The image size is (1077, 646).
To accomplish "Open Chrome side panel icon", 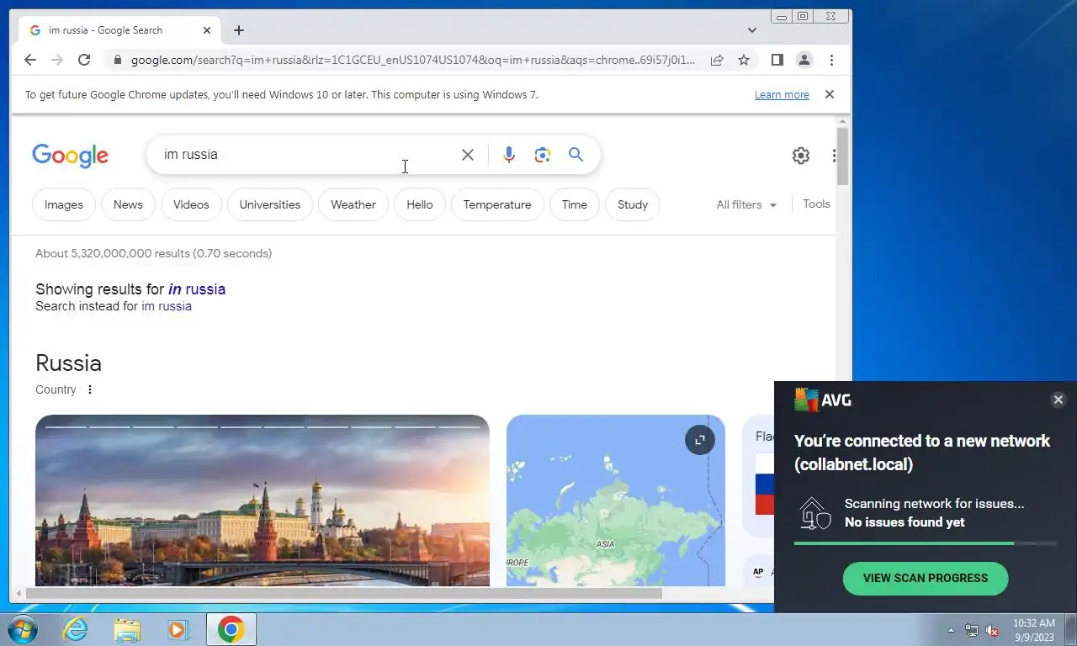I will tap(777, 60).
